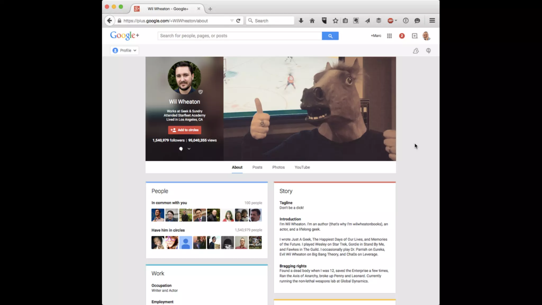This screenshot has width=542, height=305.
Task: Open the blue default avatar in Have him in circles
Action: pyautogui.click(x=186, y=243)
